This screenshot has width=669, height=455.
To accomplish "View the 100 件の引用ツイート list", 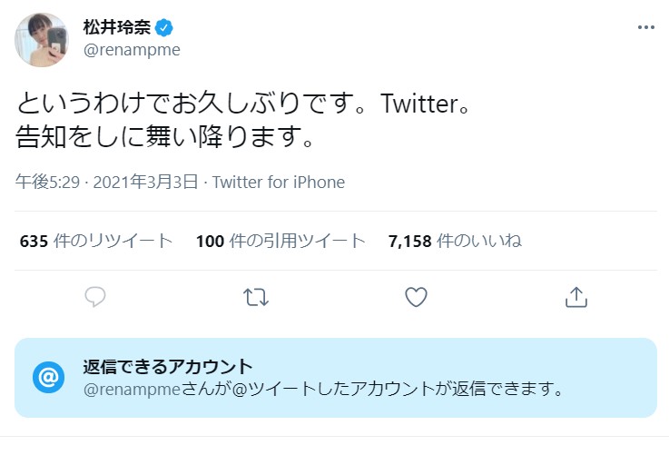I will click(x=280, y=242).
